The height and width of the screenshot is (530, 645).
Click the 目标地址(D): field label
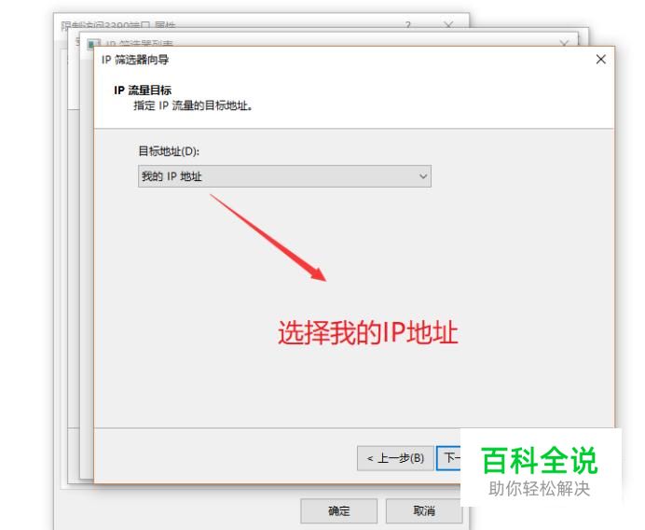pos(169,151)
